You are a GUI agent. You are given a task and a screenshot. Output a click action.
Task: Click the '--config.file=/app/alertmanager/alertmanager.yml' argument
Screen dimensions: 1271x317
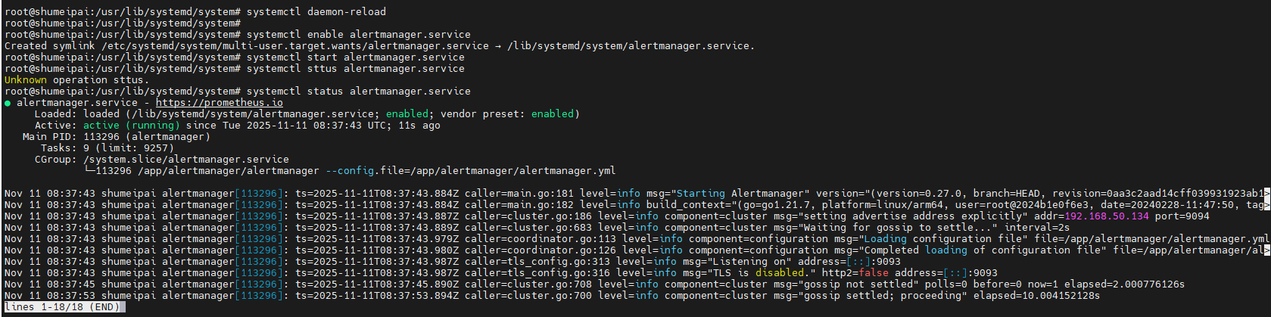[471, 171]
